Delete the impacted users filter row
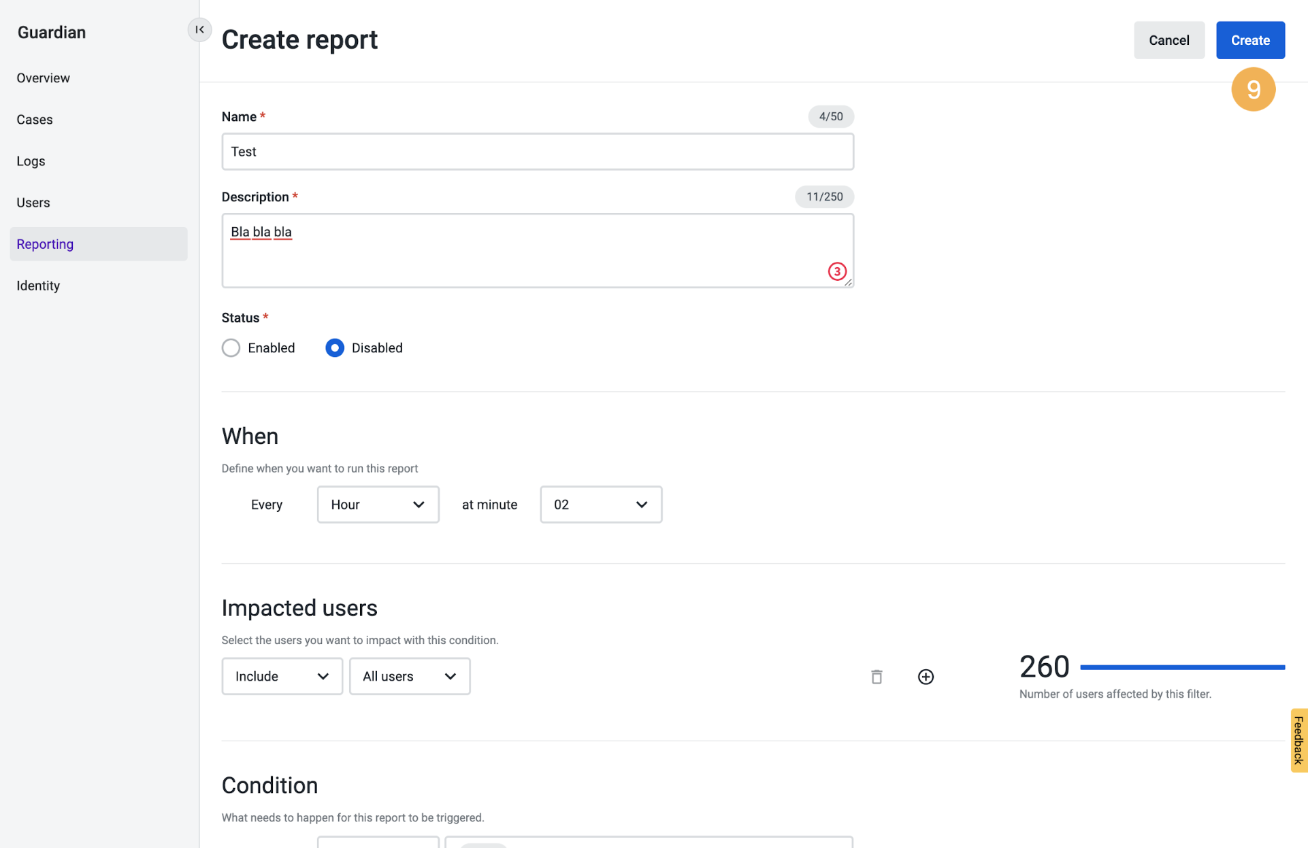The height and width of the screenshot is (848, 1308). point(877,677)
